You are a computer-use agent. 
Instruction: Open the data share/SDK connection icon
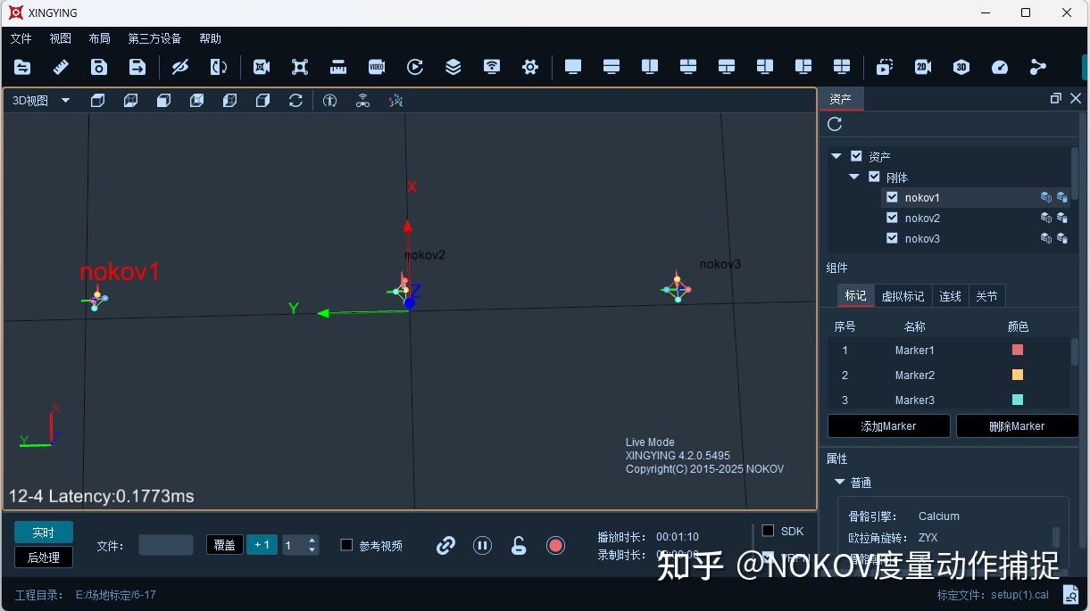point(1037,67)
